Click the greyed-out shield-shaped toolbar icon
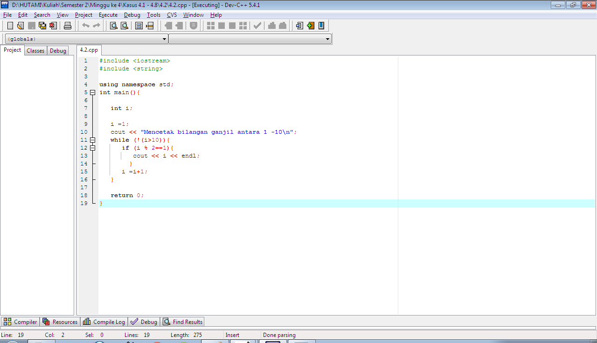The height and width of the screenshot is (343, 597). pyautogui.click(x=194, y=26)
